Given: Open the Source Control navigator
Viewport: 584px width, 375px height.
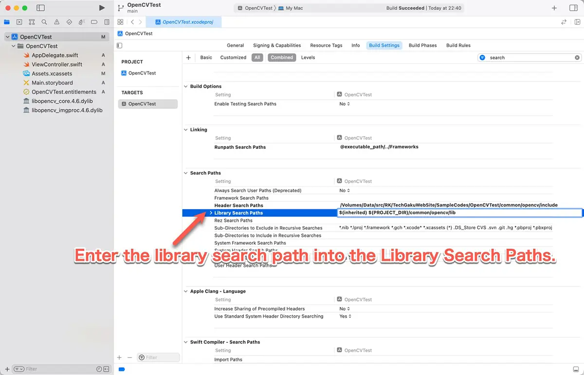Looking at the screenshot, I should 19,22.
